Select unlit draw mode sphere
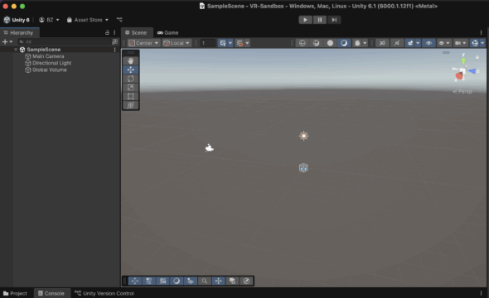The image size is (489, 298). pyautogui.click(x=330, y=43)
